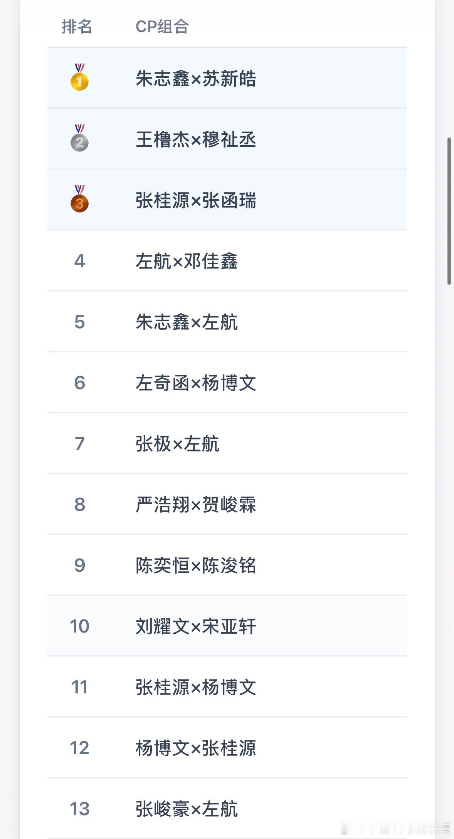Click the vertical scrollbar thumb
Image resolution: width=454 pixels, height=839 pixels.
coord(449,211)
